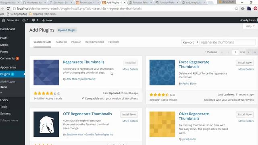Open Force Regenerate Thumbnails title link
Image resolution: width=258 pixels, height=145 pixels.
194,64
